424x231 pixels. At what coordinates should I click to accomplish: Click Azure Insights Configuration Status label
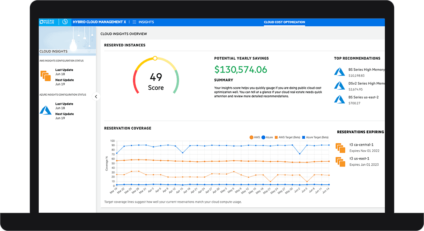pyautogui.click(x=63, y=95)
